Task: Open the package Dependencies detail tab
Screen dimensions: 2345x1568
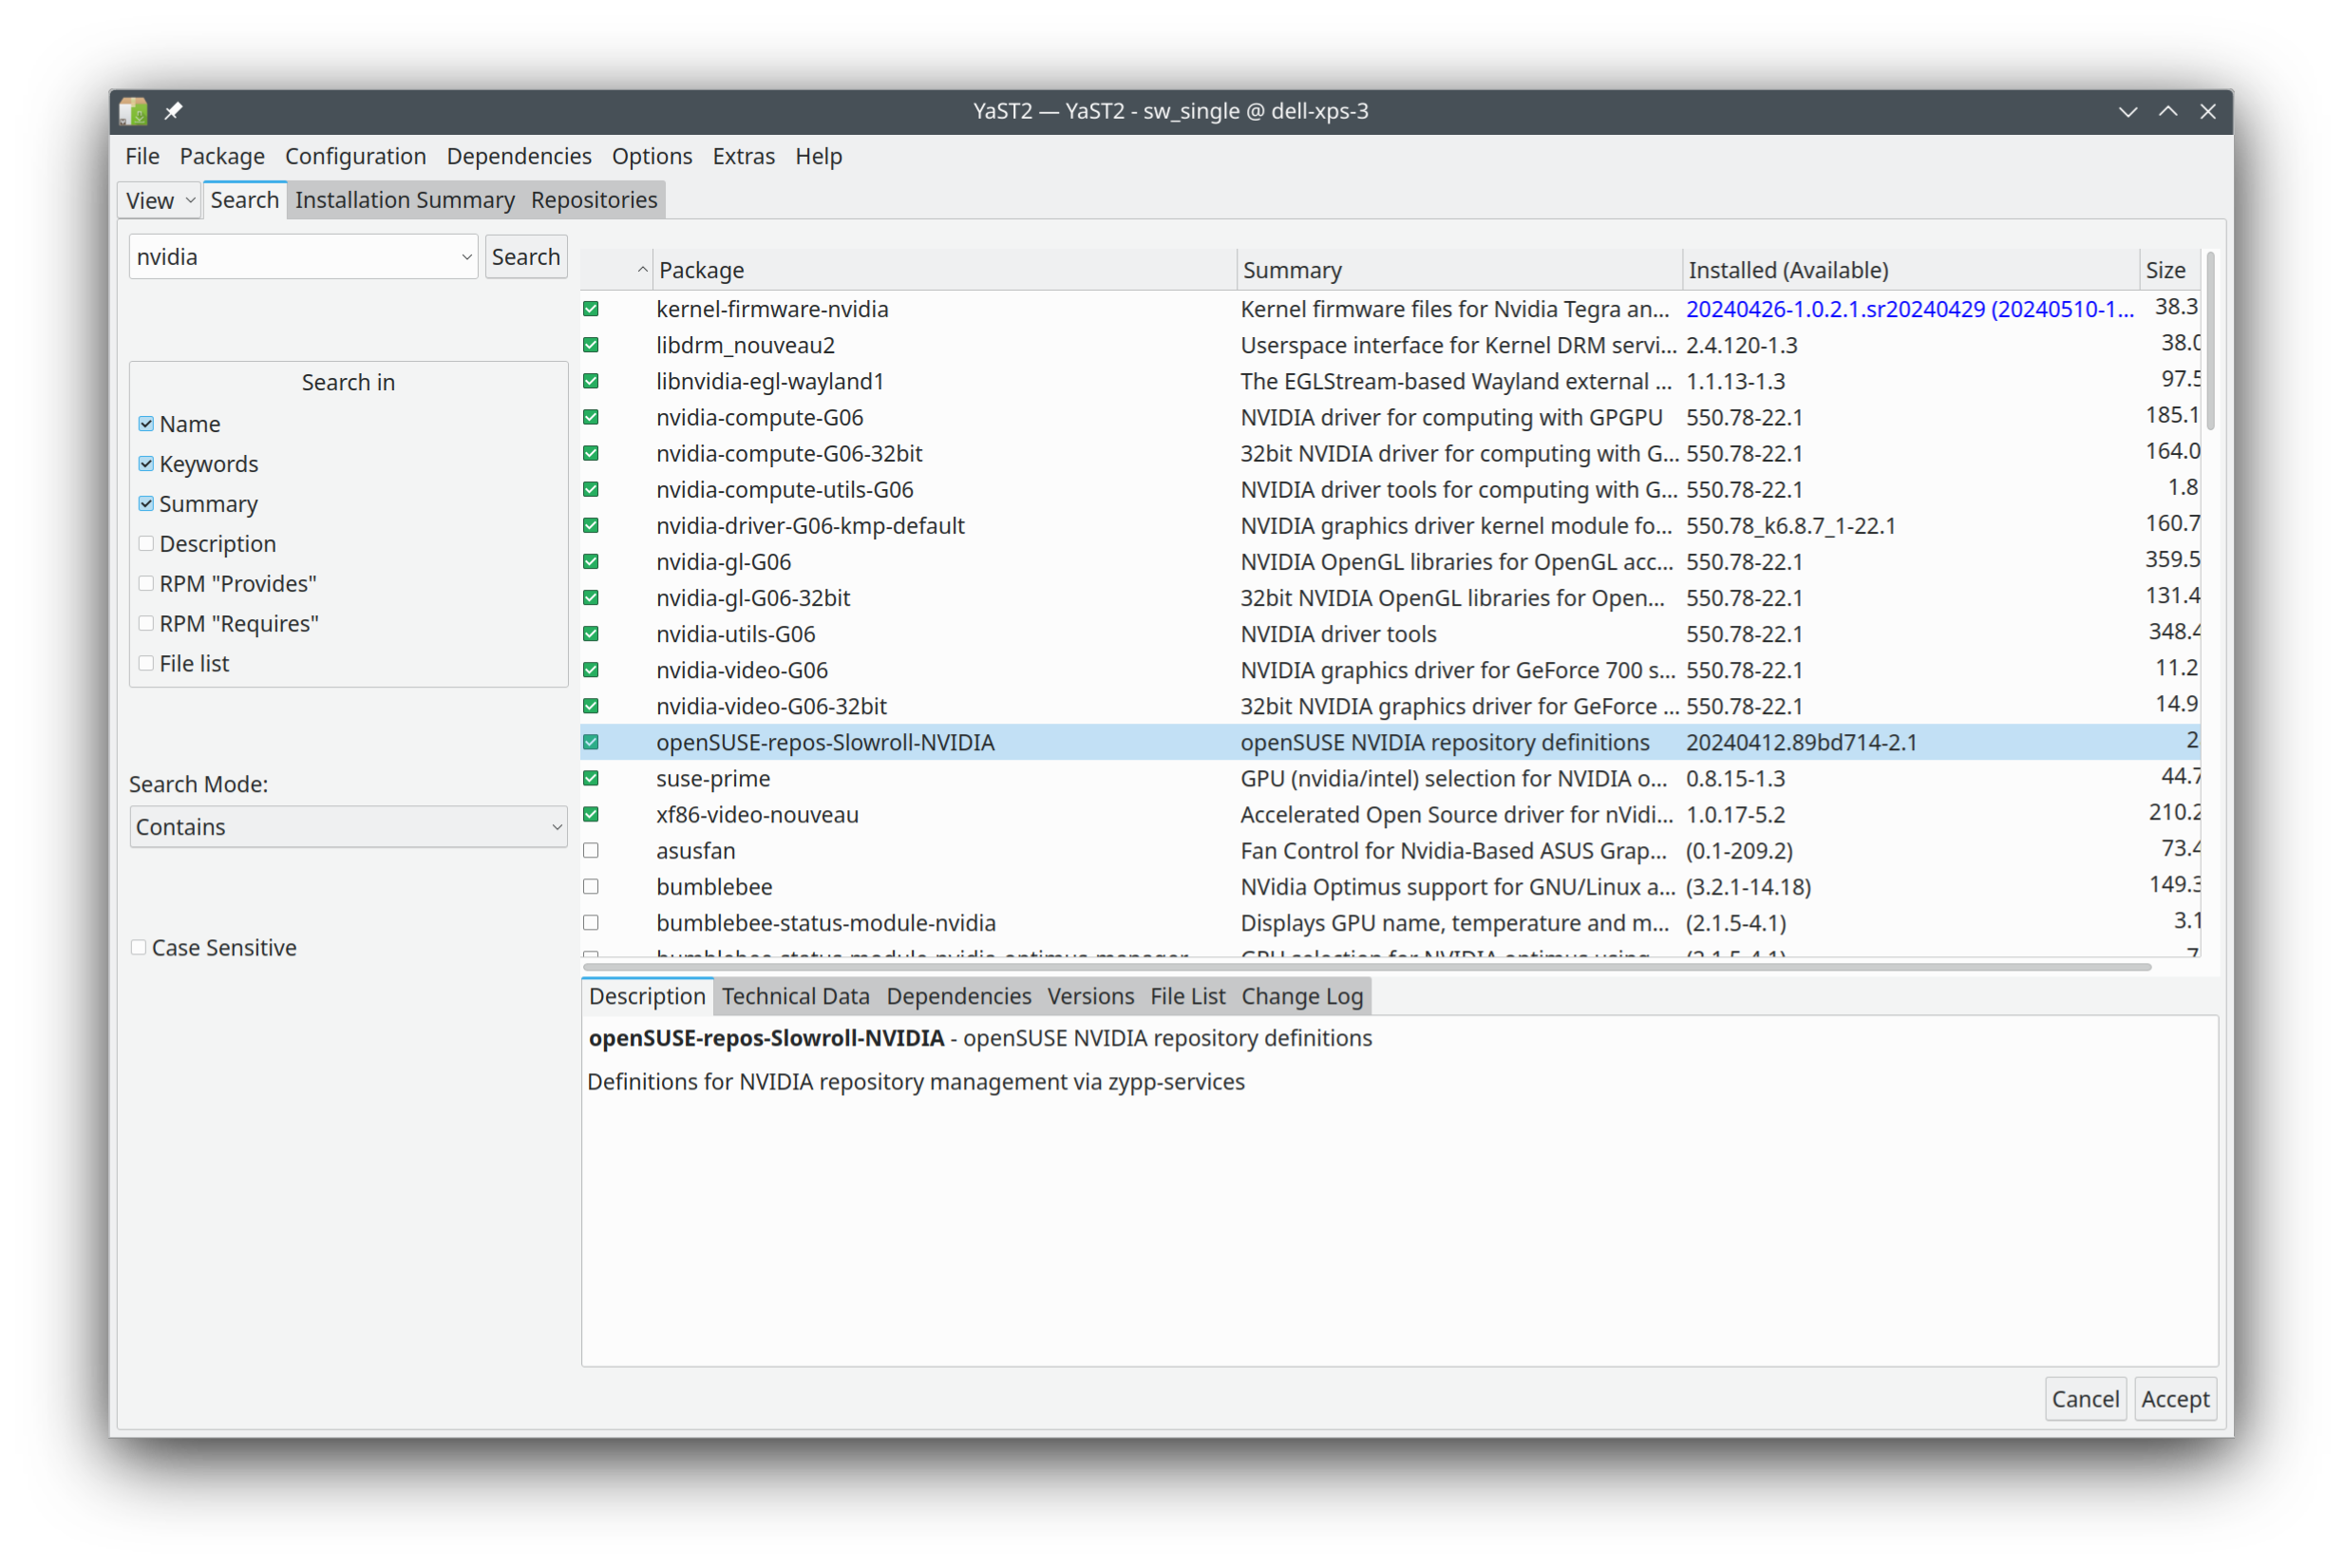Action: click(x=958, y=996)
